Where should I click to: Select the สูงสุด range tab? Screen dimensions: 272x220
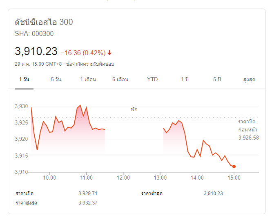pos(249,79)
